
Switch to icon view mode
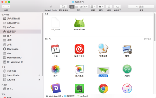[x=72, y=7]
